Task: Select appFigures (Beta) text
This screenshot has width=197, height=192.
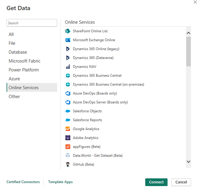Action: tap(87, 147)
